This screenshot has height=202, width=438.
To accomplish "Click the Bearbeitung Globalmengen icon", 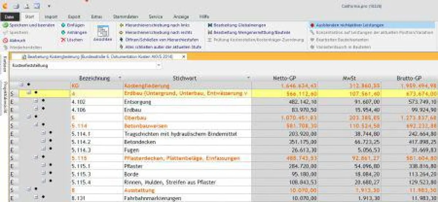I will point(210,25).
